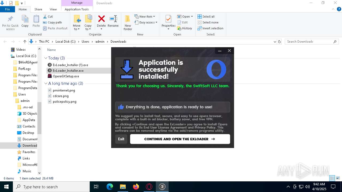Click the Edit command in Open group

[182, 22]
